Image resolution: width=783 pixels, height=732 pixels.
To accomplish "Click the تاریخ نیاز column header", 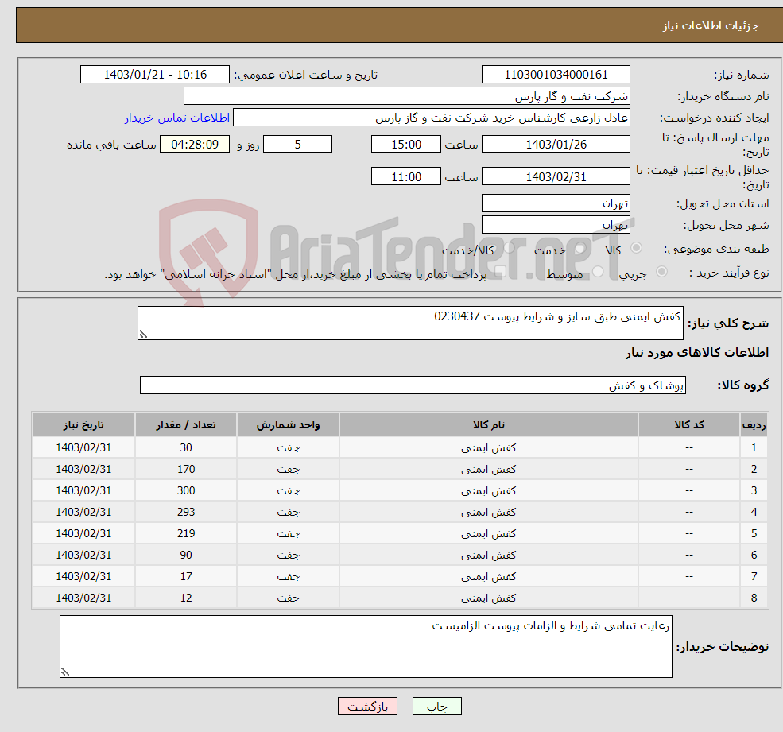I will pos(83,425).
